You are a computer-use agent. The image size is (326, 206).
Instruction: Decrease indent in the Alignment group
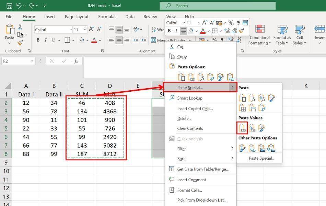click(136, 40)
